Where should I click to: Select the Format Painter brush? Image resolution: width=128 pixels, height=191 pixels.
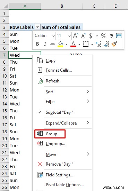(114, 44)
